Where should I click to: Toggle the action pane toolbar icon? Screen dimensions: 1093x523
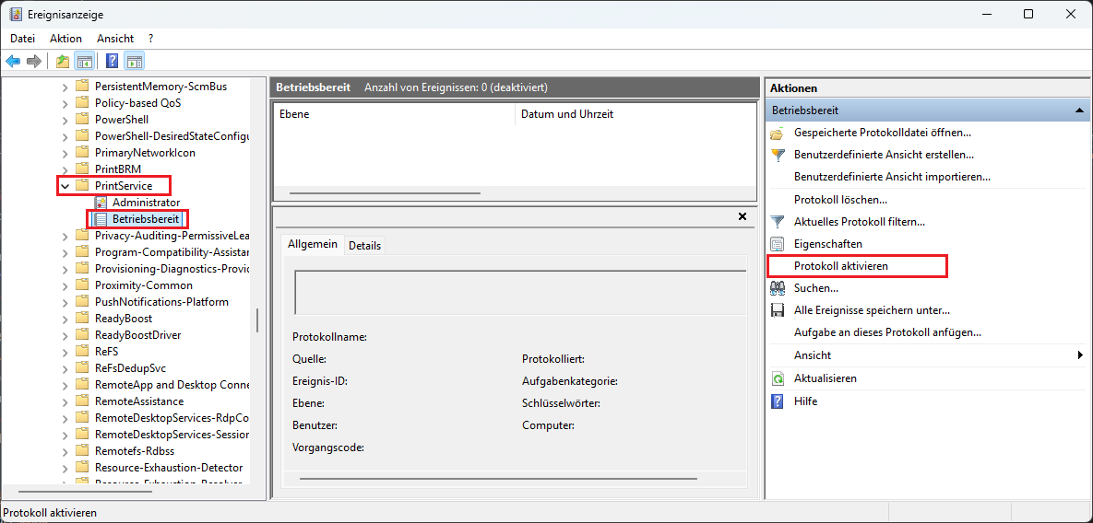coord(135,61)
